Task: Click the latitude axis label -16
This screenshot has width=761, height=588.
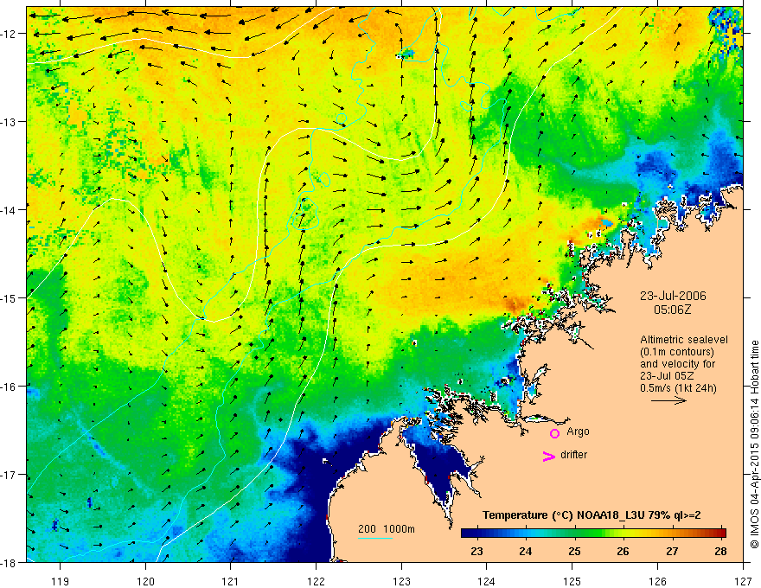Action: point(8,387)
